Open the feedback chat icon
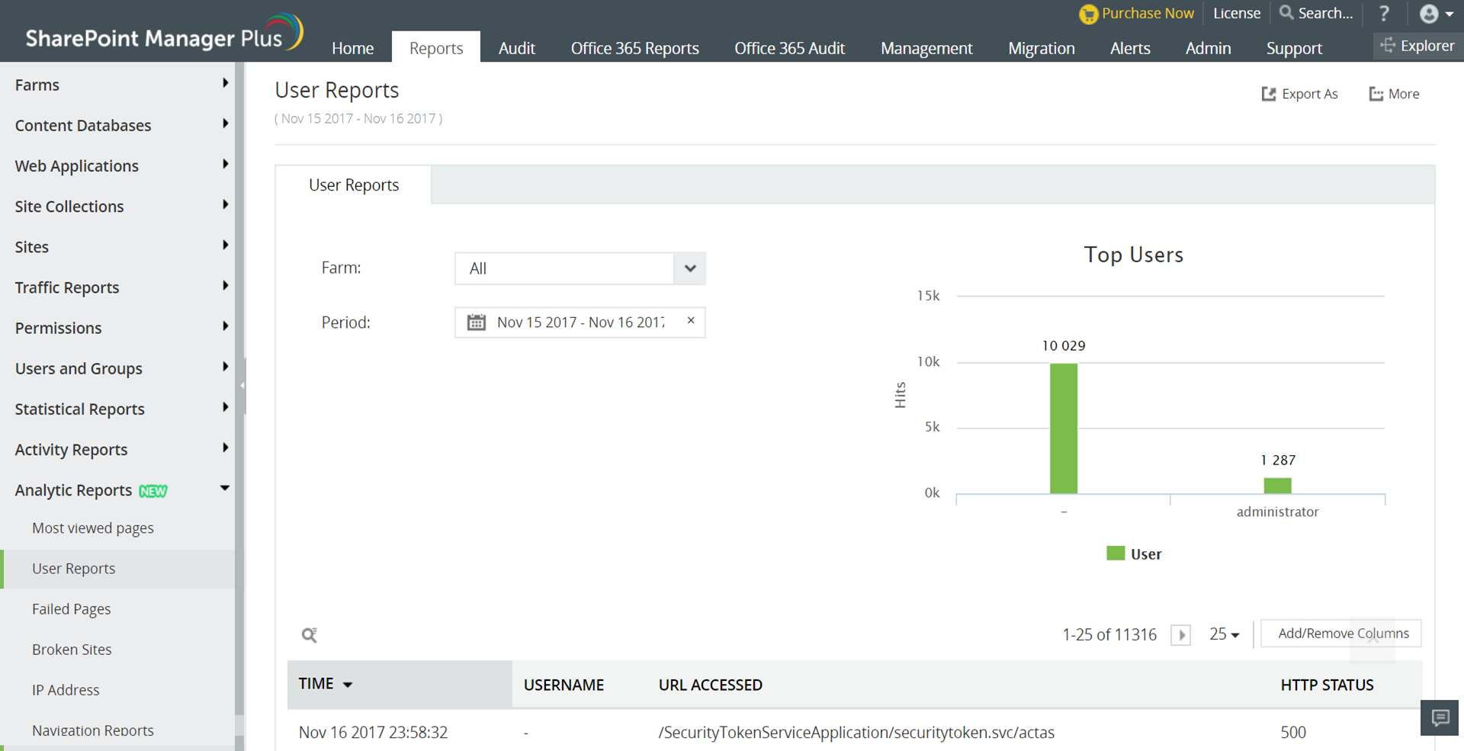The image size is (1464, 751). [1440, 717]
